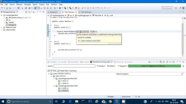Viewport: 186px width, 104px height.
Task: Collapse the mytestngproject.NewTest2 results node
Action: 54,86
